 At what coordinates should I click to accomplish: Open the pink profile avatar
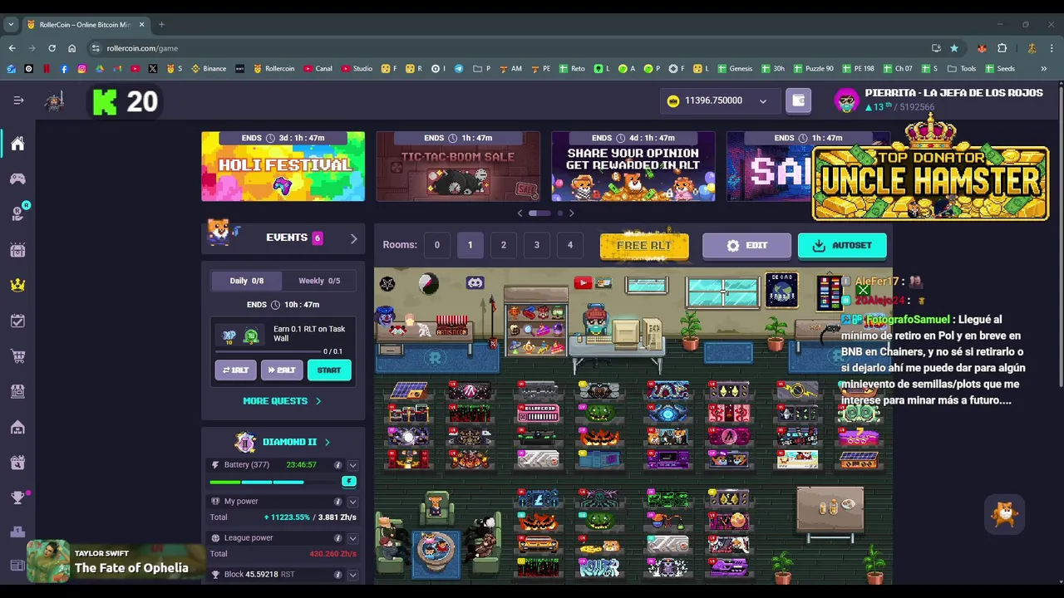(x=846, y=100)
